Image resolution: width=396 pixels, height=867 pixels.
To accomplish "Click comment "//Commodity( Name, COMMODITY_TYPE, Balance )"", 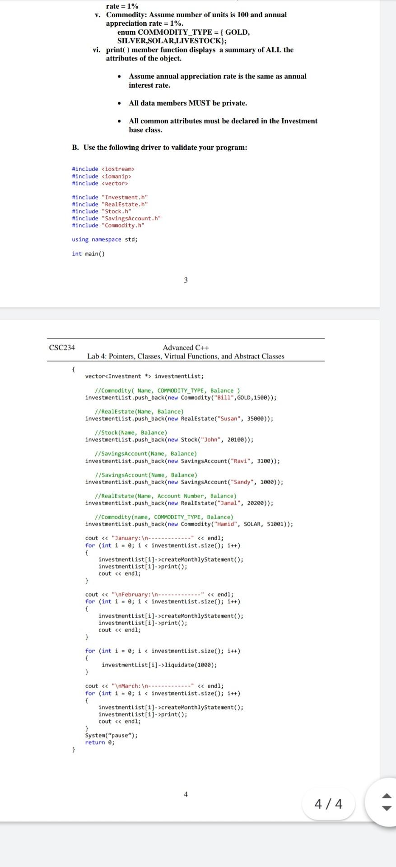I will point(168,391).
